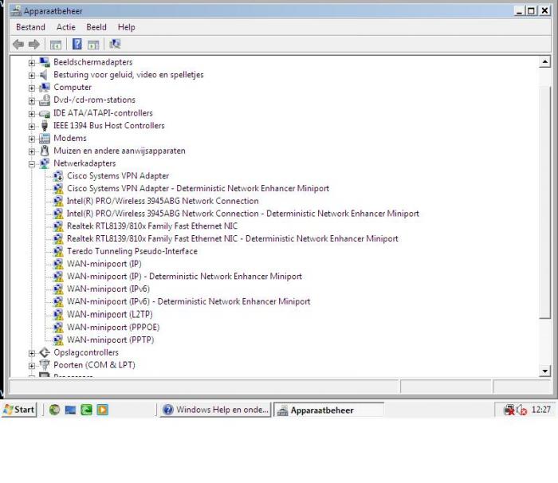The width and height of the screenshot is (558, 483).
Task: Click the scan for hardware changes icon
Action: [115, 44]
